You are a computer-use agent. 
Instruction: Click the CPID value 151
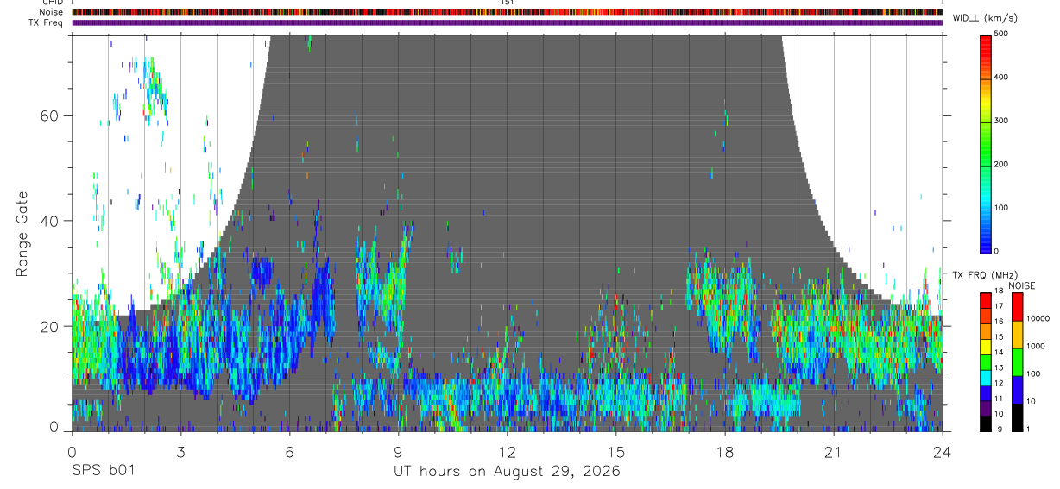click(508, 3)
